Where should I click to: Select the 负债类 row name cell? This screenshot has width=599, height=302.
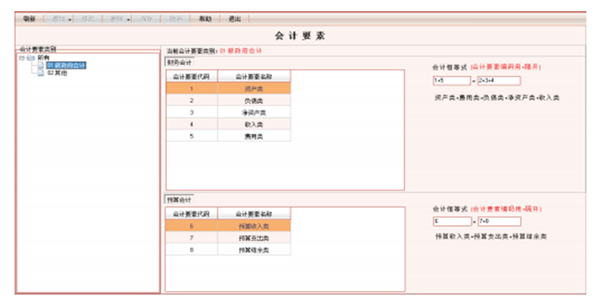[254, 101]
